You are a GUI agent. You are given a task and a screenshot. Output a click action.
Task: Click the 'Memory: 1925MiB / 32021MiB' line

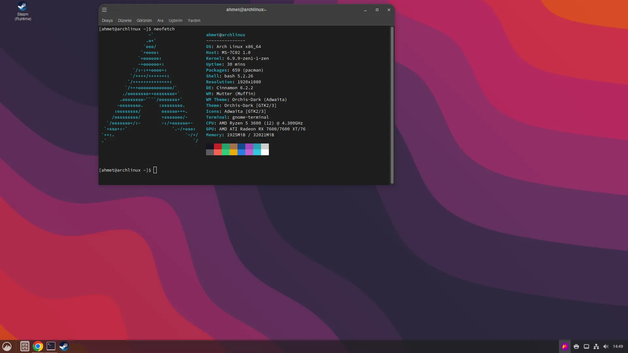[240, 135]
